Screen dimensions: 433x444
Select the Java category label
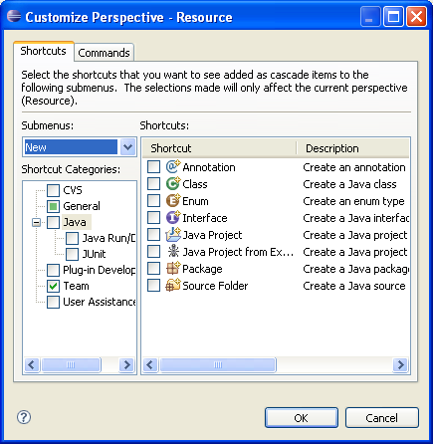point(75,222)
